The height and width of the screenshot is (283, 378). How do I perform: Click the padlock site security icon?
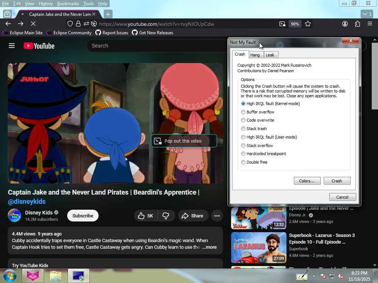point(78,24)
